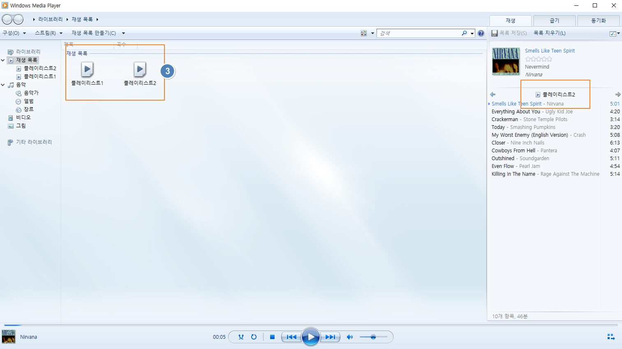622x349 pixels.
Task: Toggle shuffle mode in playback controls
Action: (x=241, y=337)
